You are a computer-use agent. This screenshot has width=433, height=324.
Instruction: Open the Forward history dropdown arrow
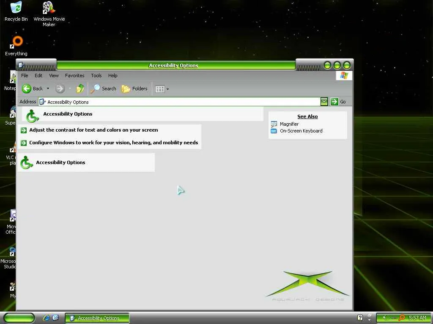[x=70, y=89]
